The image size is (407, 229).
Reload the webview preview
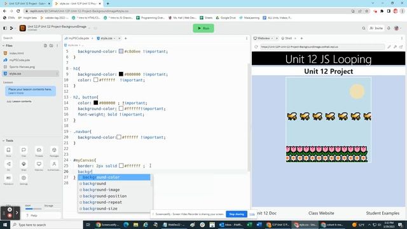click(x=256, y=46)
